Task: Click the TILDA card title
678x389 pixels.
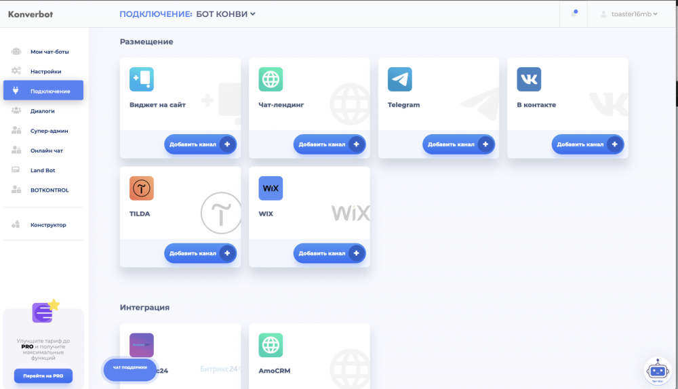Action: pos(140,213)
